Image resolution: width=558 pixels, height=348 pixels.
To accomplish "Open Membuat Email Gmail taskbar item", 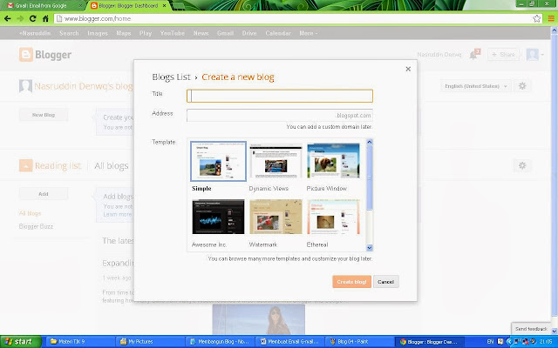I will [x=289, y=342].
